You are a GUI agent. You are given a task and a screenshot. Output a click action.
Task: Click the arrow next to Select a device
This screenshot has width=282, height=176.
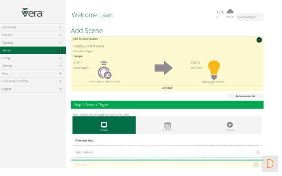pos(257,152)
